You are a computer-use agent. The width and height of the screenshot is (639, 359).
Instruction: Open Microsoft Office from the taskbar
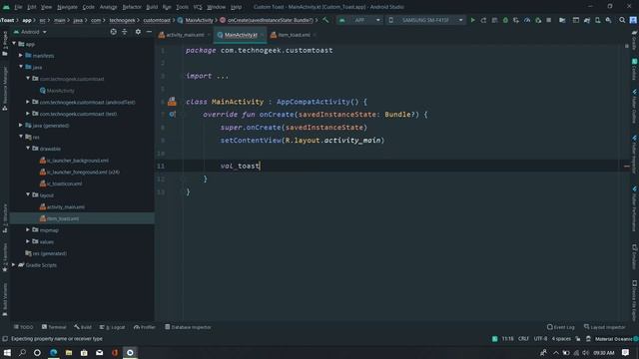115,352
